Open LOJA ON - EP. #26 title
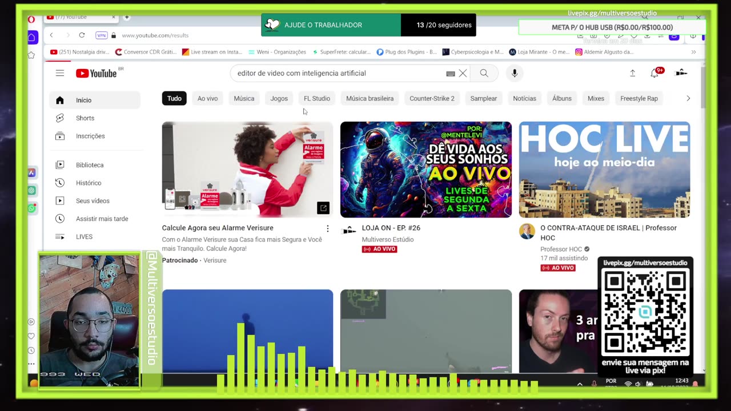Screen dimensions: 731x411 pos(391,228)
